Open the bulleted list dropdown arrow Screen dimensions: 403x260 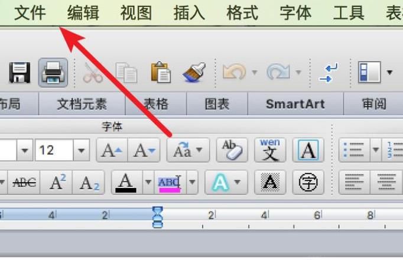[x=376, y=150]
